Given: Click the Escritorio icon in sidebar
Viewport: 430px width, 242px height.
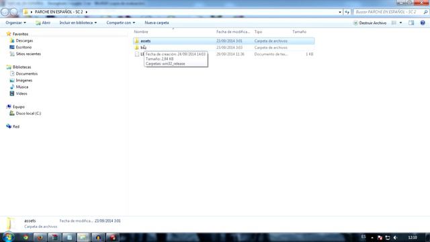Looking at the screenshot, I should click(12, 47).
